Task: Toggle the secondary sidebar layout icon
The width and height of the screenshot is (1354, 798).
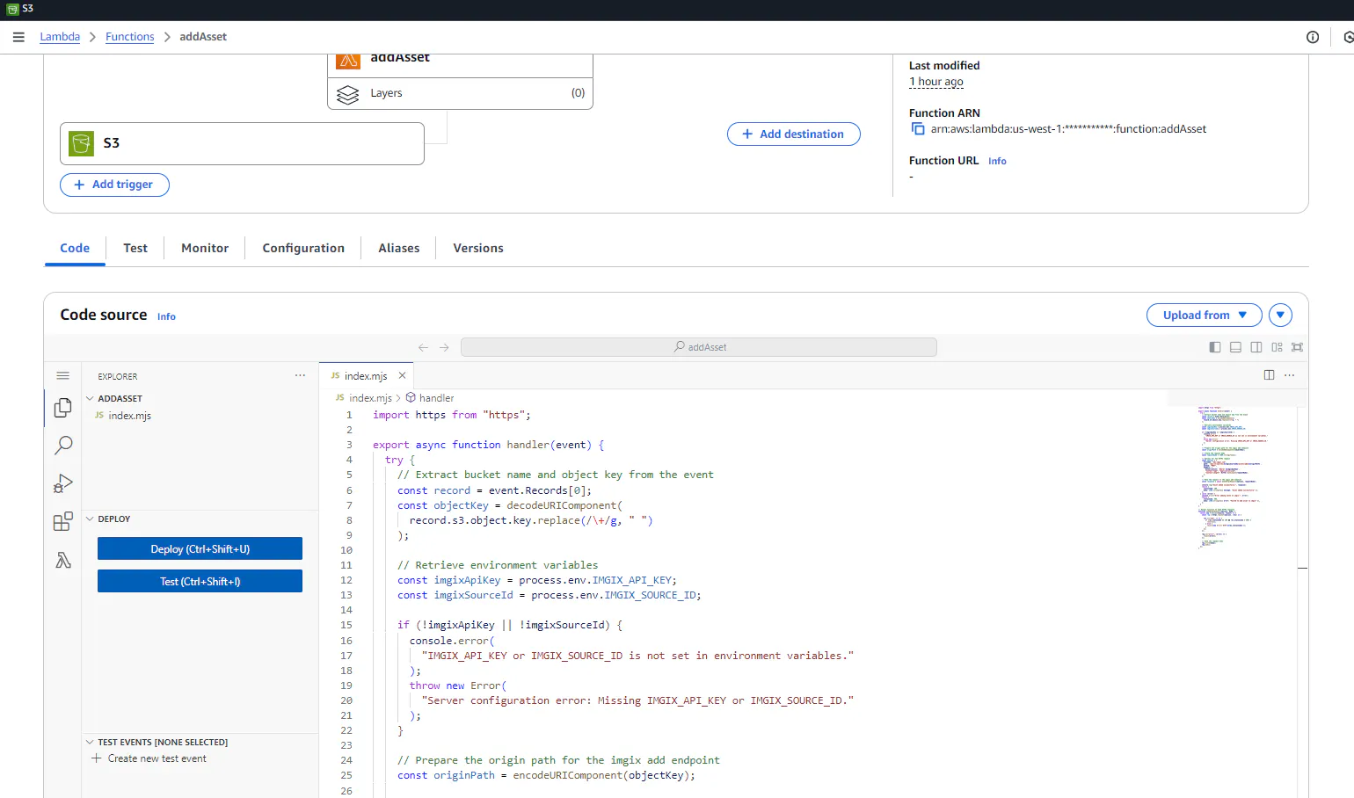Action: 1256,347
